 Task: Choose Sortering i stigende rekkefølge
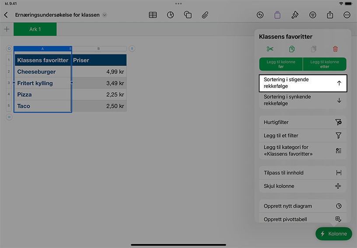(303, 83)
